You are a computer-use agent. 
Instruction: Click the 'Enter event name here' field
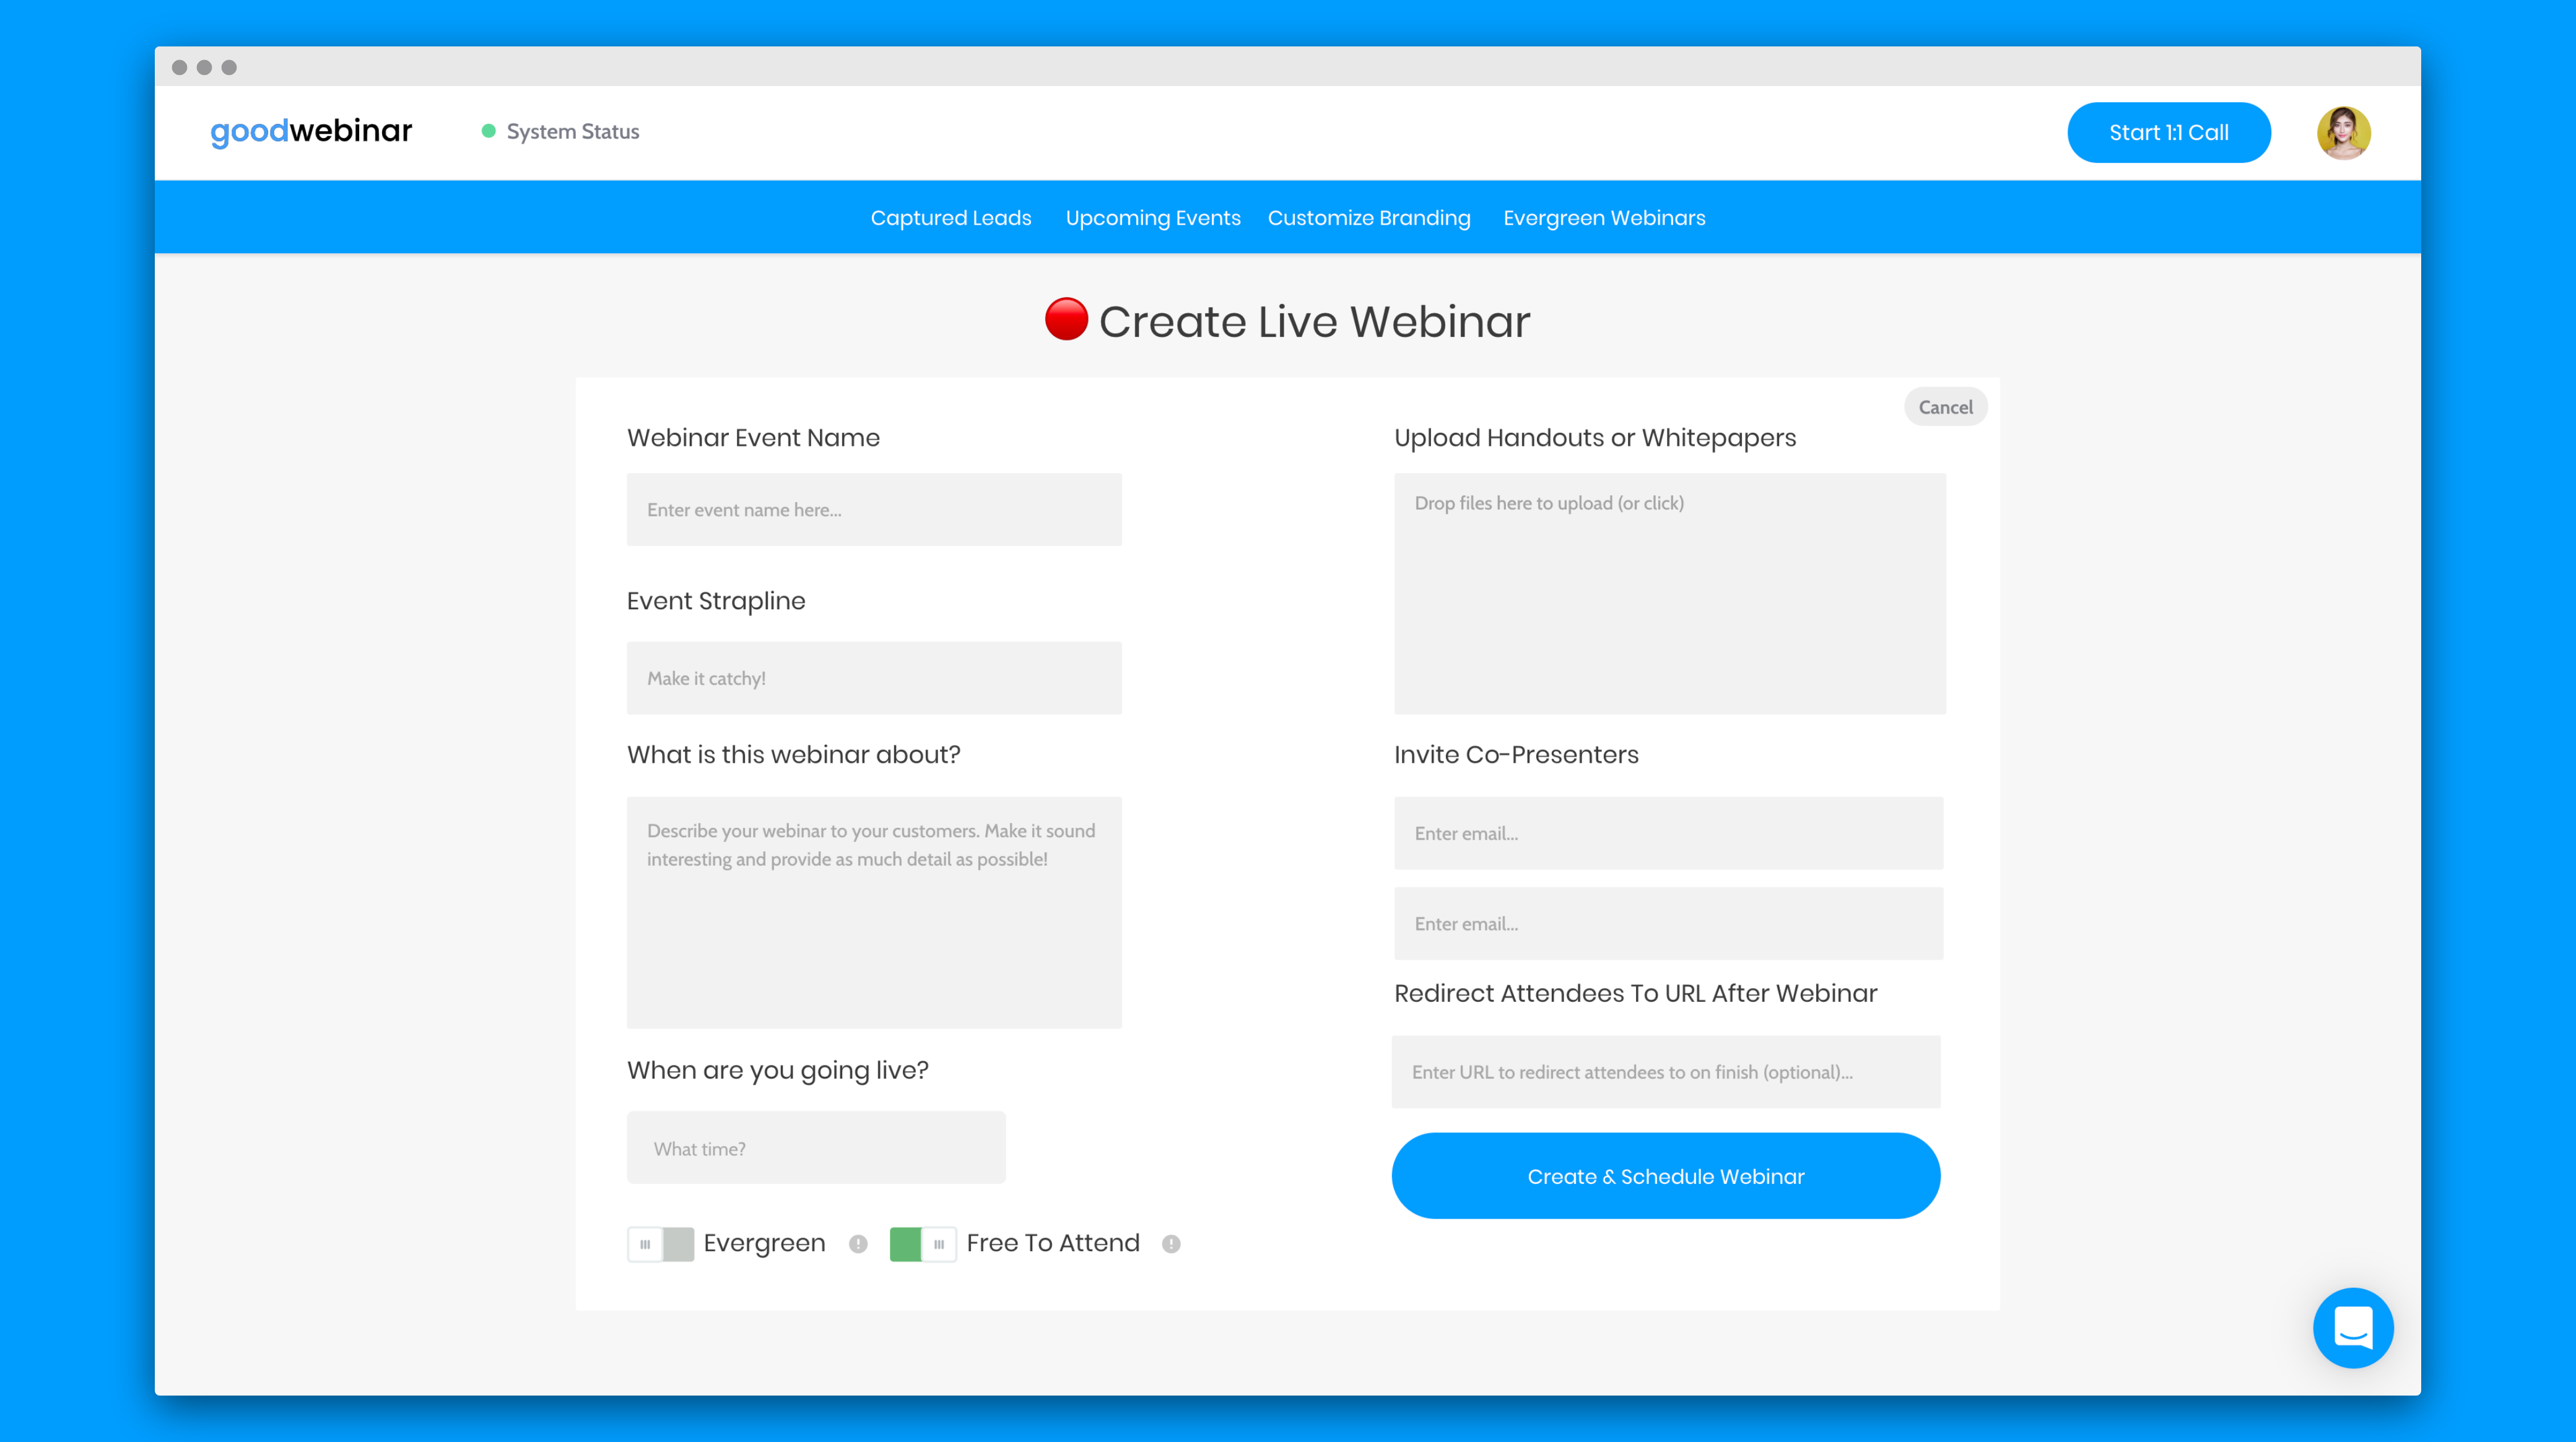point(874,509)
